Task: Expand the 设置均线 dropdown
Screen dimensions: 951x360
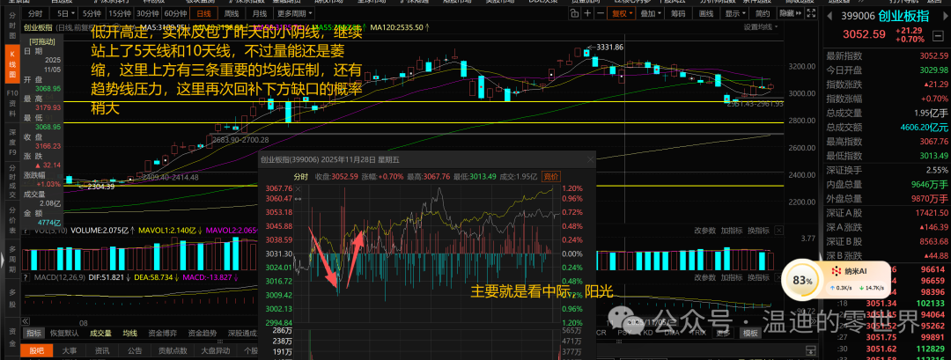Action: pyautogui.click(x=761, y=26)
